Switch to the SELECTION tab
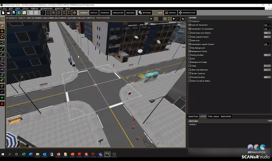 [193, 117]
